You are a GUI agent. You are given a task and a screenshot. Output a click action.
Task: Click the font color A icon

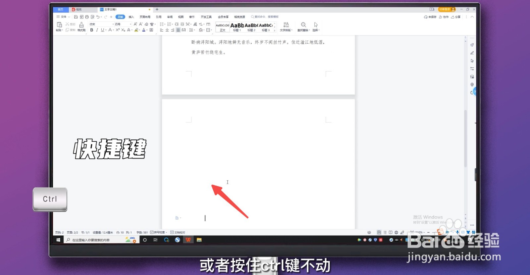coord(144,30)
